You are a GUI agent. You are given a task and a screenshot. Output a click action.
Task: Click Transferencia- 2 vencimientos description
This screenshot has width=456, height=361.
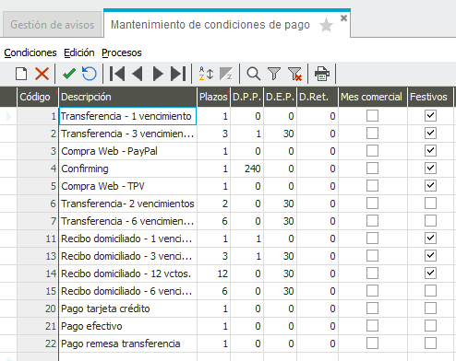click(x=127, y=204)
